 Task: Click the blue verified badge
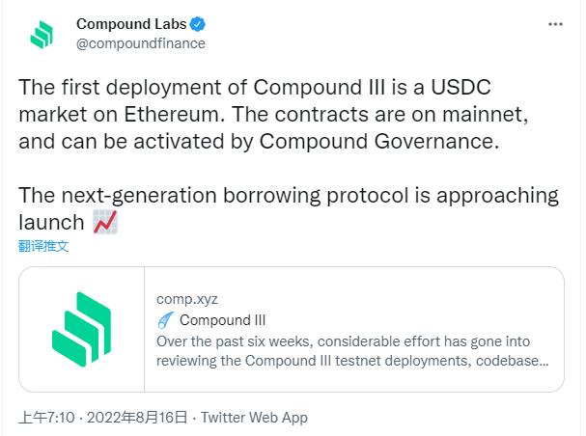195,24
